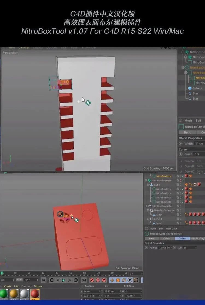Click the preview range slider bar
The image size is (205, 305).
click(x=19, y=280)
